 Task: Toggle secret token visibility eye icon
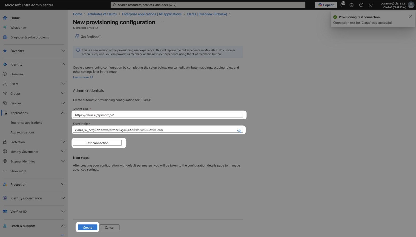click(x=239, y=131)
